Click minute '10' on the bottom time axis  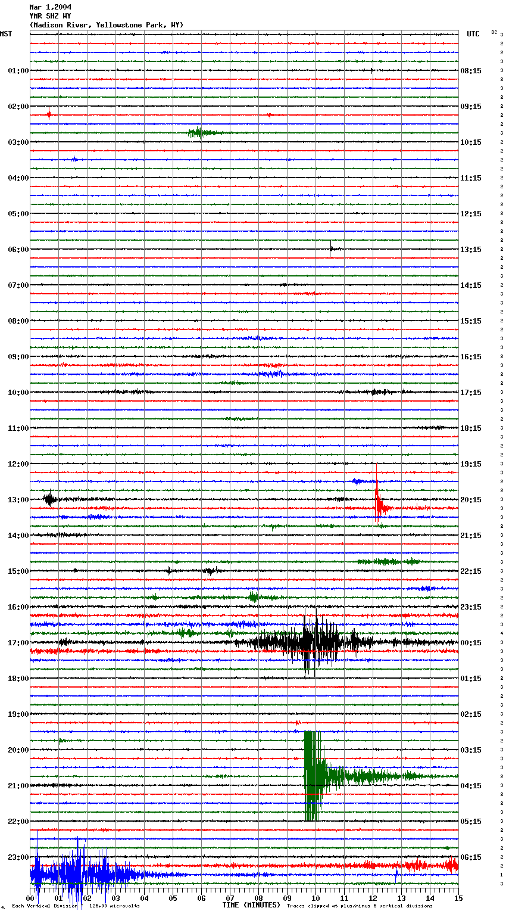316,899
